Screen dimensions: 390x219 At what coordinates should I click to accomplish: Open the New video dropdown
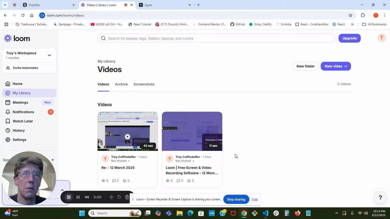(x=336, y=66)
